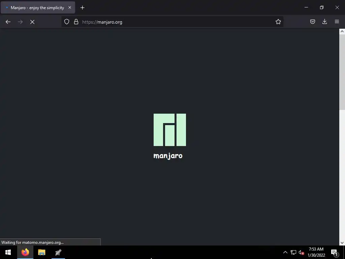Minimize the Firefox window
The width and height of the screenshot is (345, 259).
click(306, 7)
